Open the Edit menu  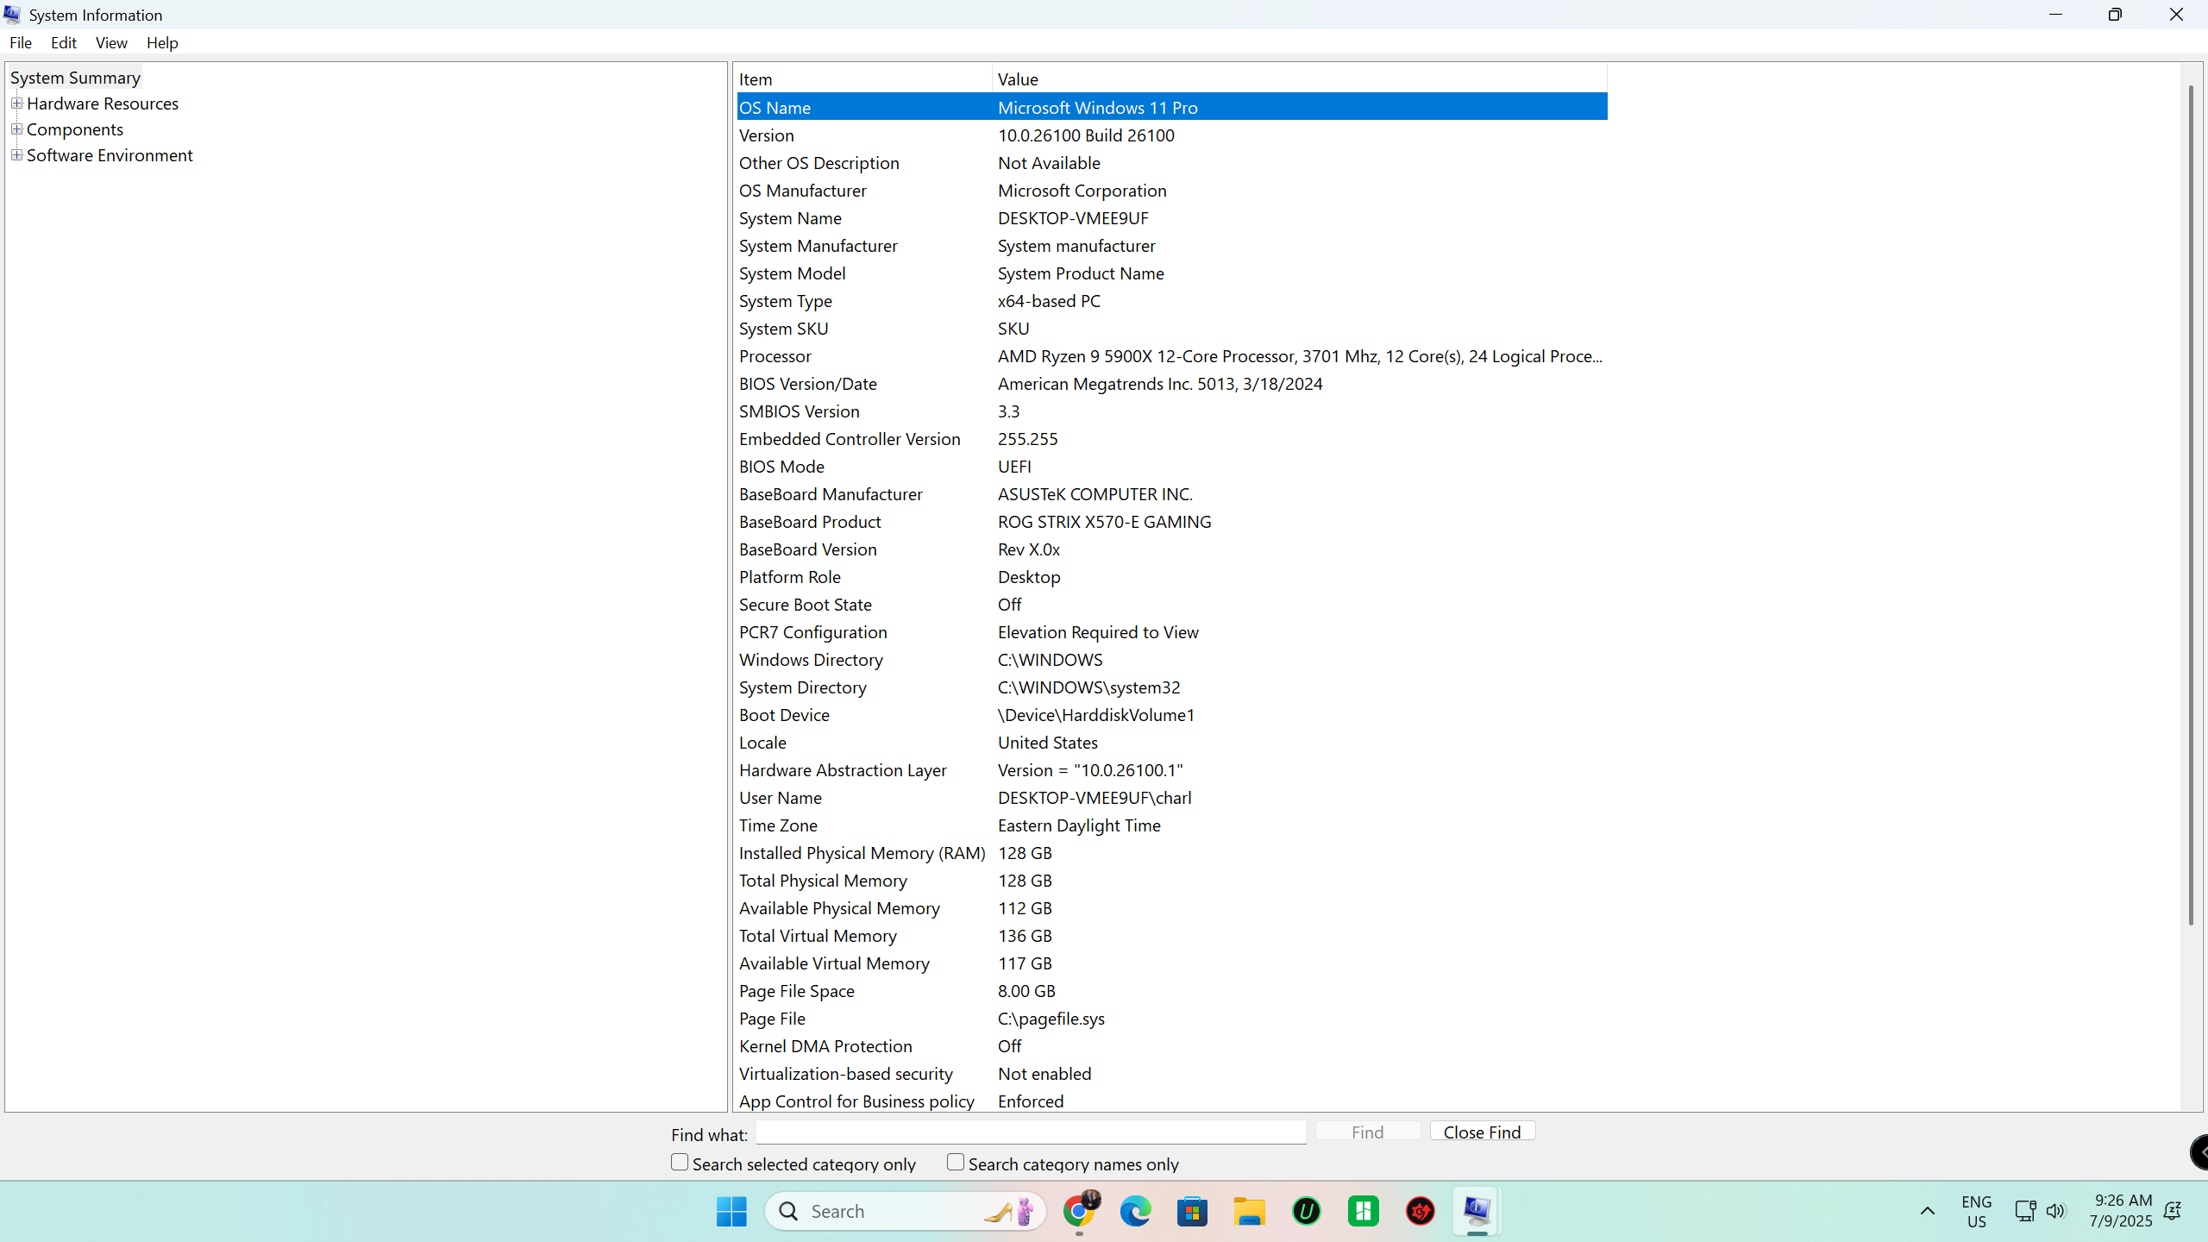[x=64, y=42]
